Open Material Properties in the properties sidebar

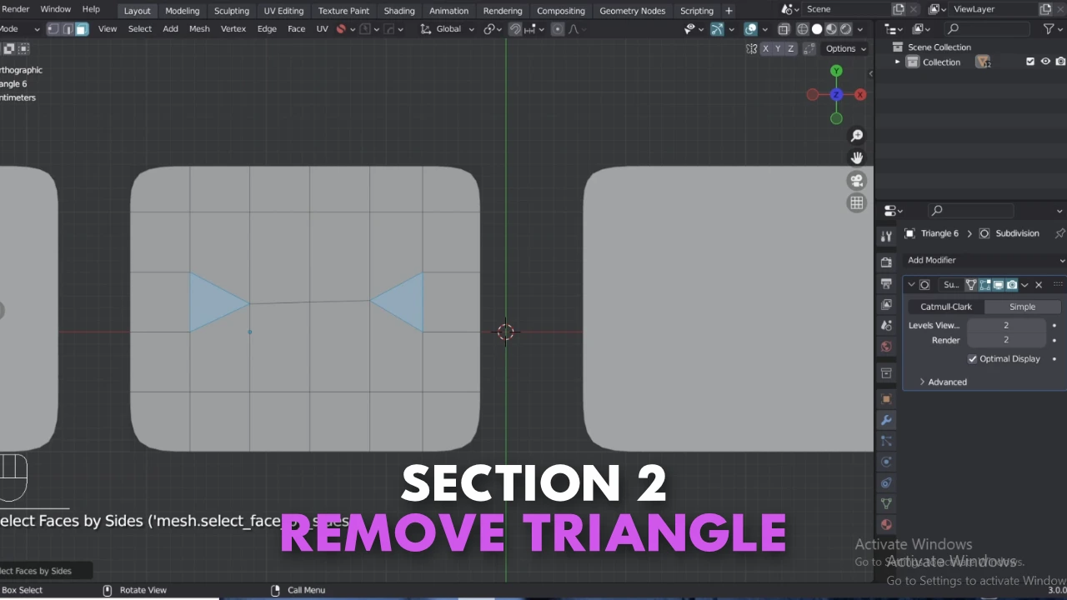coord(886,523)
